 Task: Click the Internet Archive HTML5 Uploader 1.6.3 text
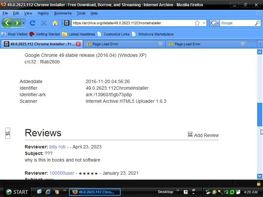[126, 101]
